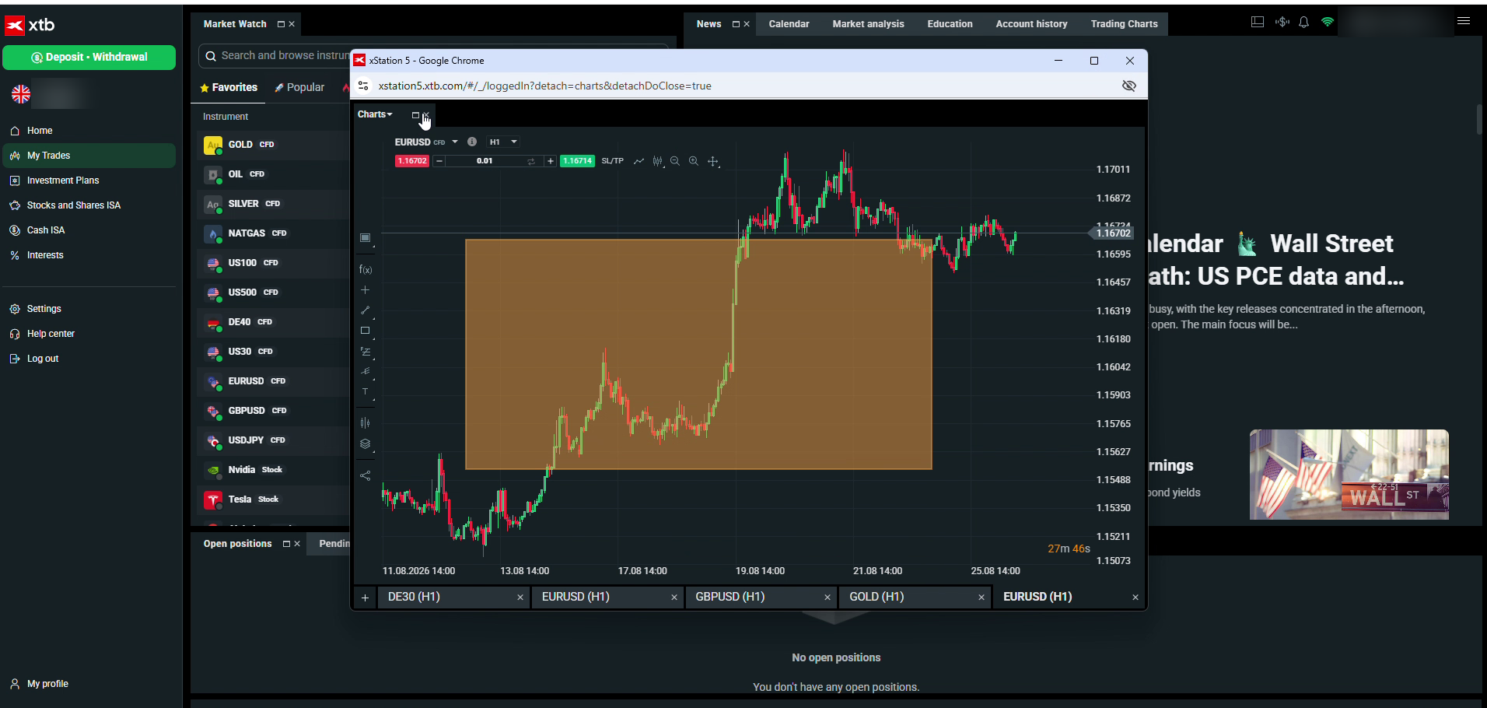Open the Calendar tab
Viewport: 1487px width, 708px height.
click(x=789, y=24)
